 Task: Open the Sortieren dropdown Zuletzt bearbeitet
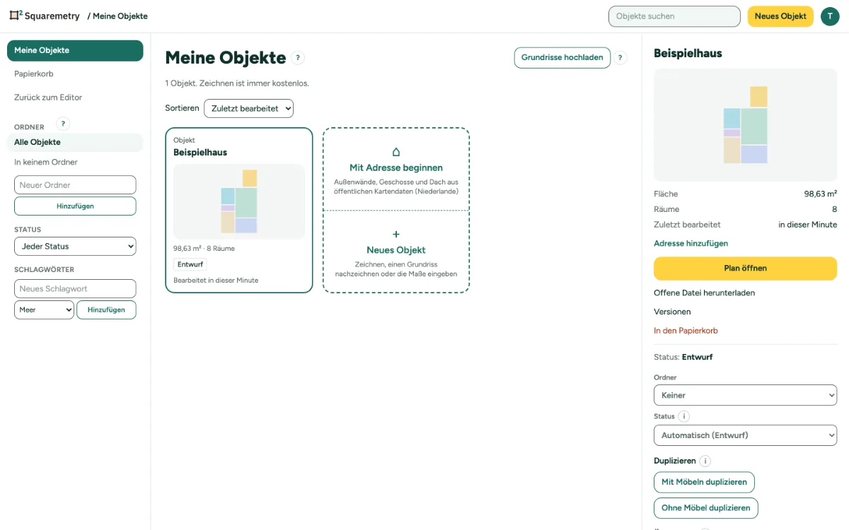248,108
